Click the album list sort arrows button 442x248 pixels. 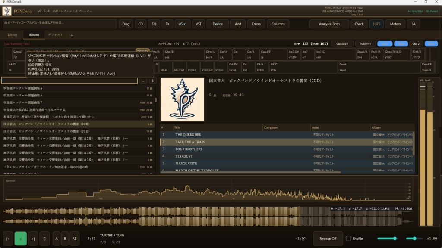click(x=153, y=81)
